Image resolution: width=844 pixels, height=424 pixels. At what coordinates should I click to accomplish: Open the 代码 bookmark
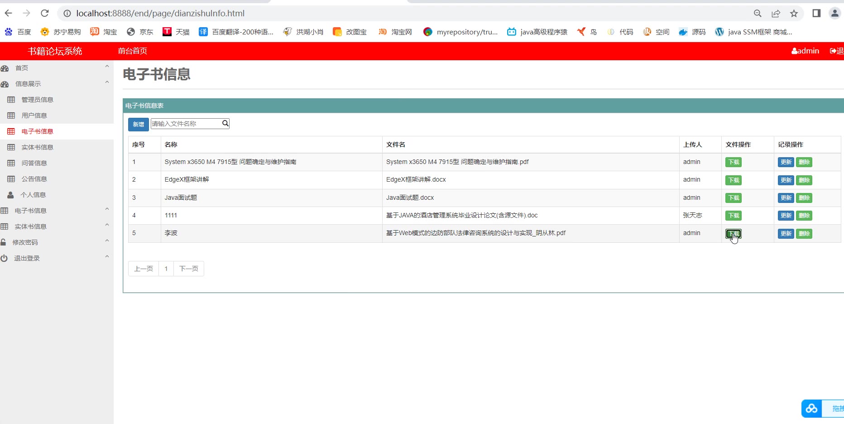[619, 32]
